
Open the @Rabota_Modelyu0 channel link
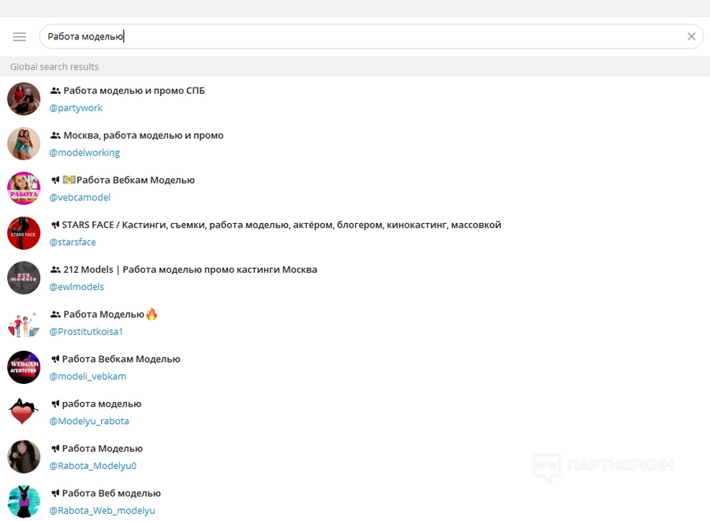(x=93, y=466)
